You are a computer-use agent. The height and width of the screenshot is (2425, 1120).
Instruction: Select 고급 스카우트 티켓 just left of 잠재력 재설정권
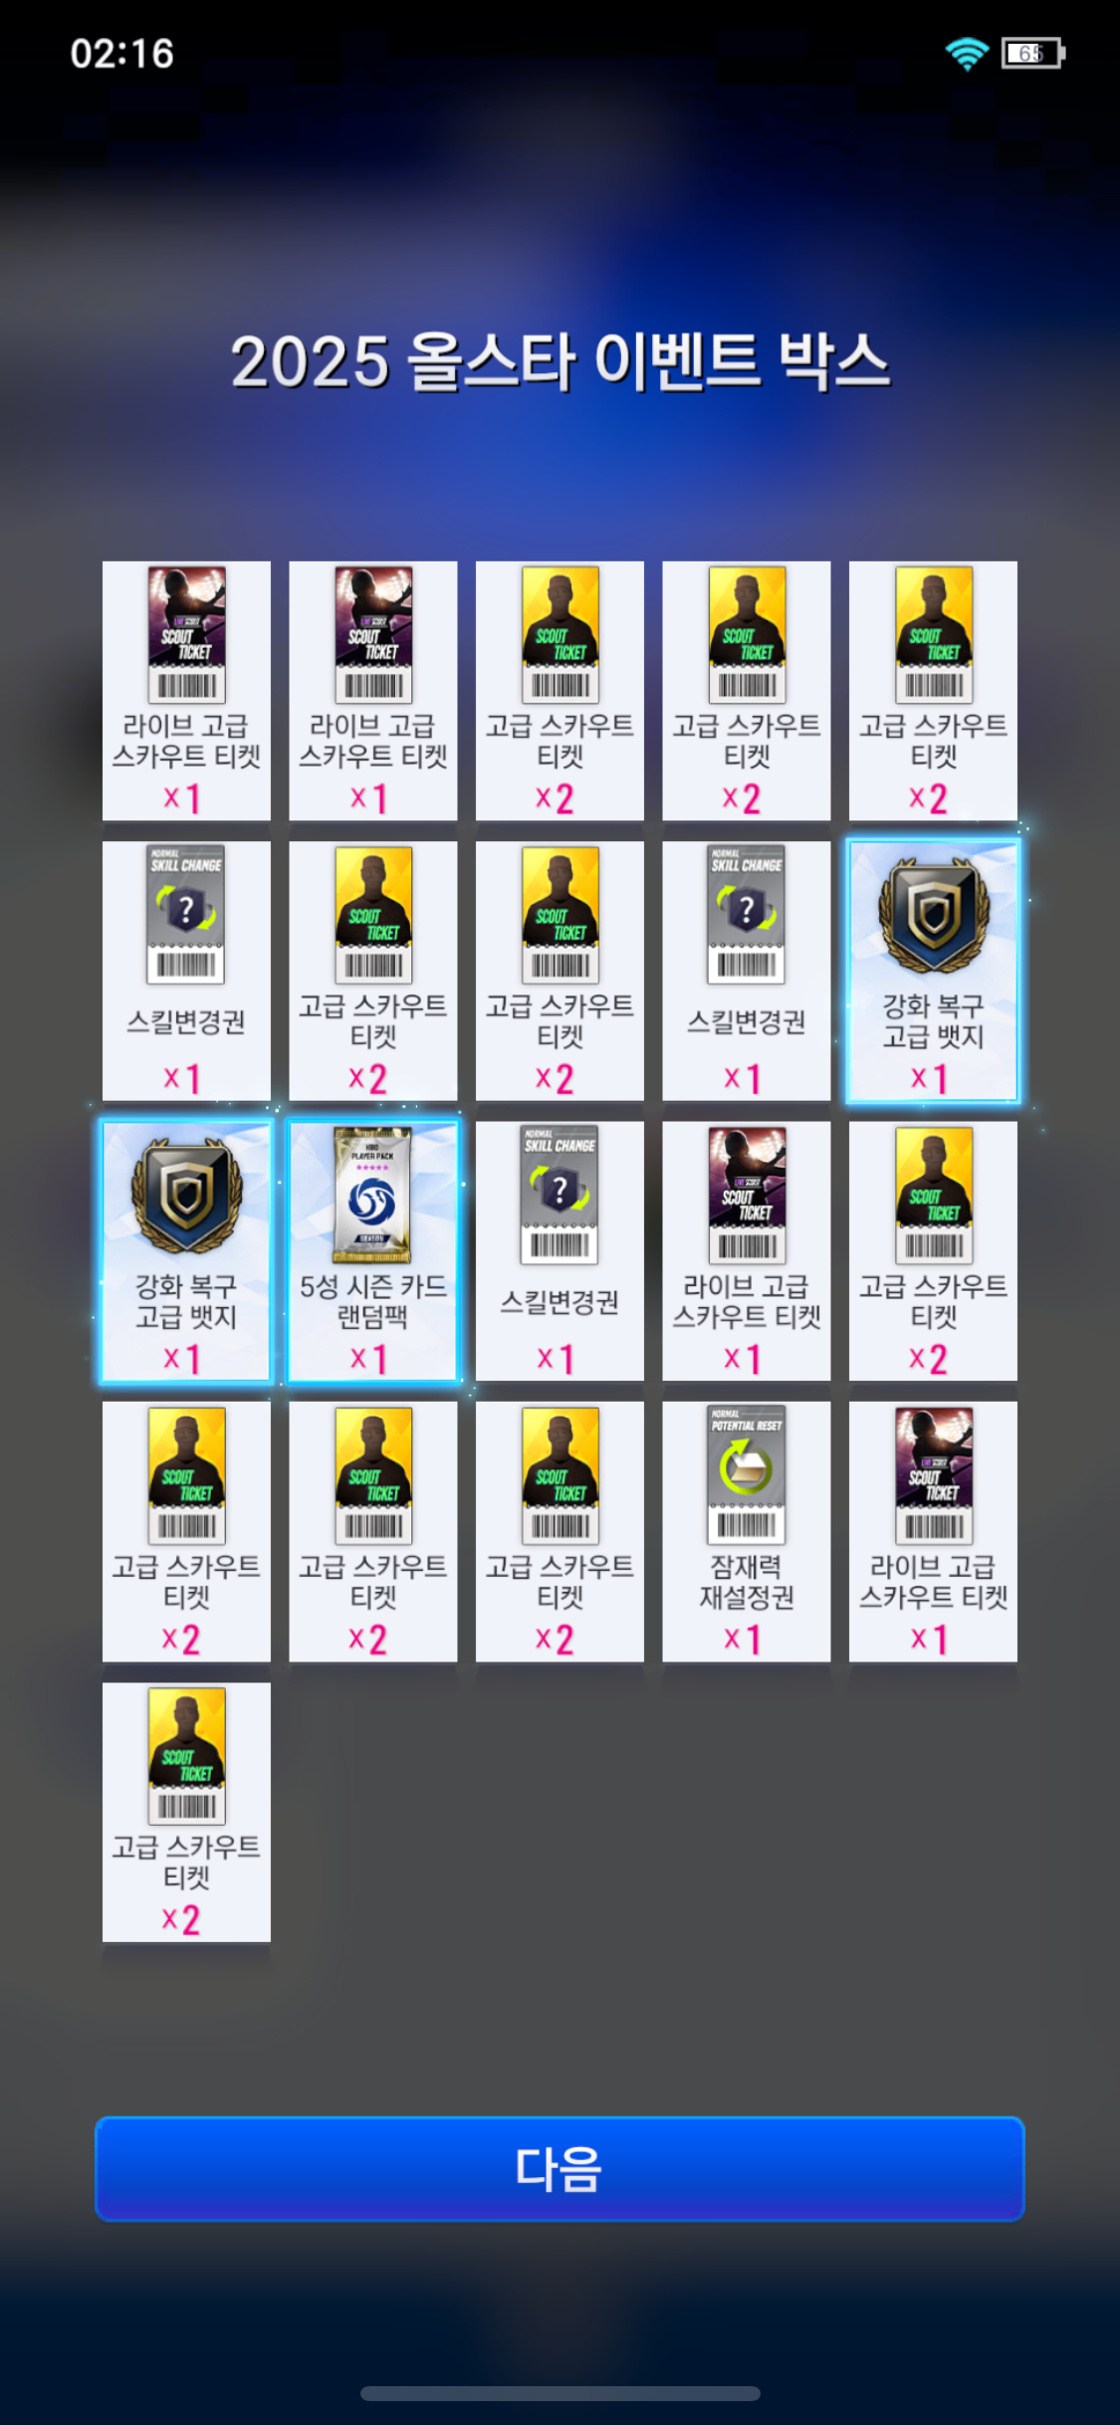click(x=560, y=1531)
